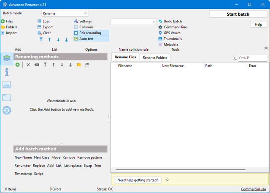
Task: Open the file info sidebar panel
Action: (x=7, y=72)
